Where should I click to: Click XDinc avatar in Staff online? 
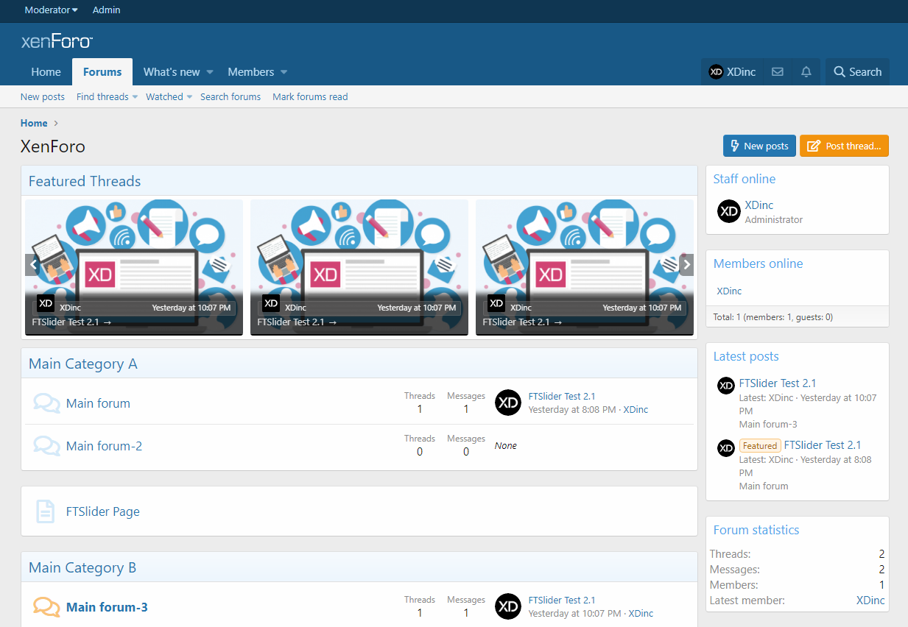click(728, 211)
